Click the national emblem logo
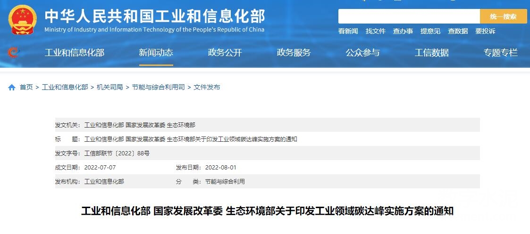This screenshot has height=234, width=530. click(x=22, y=20)
